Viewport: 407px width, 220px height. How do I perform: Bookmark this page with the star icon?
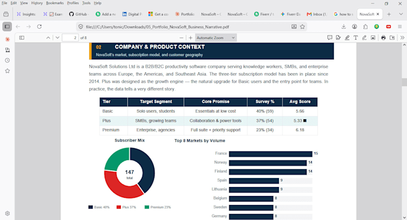point(302,26)
